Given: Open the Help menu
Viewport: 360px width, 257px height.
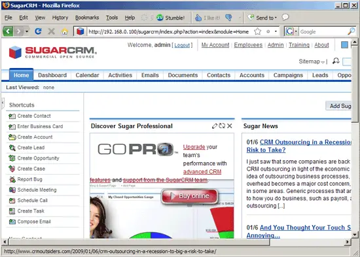Looking at the screenshot, I should [130, 18].
